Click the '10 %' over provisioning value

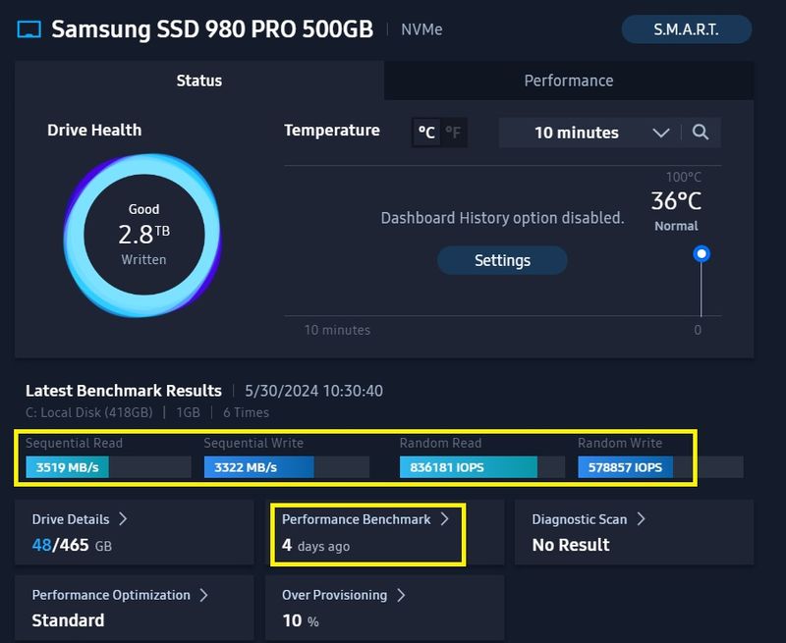301,621
